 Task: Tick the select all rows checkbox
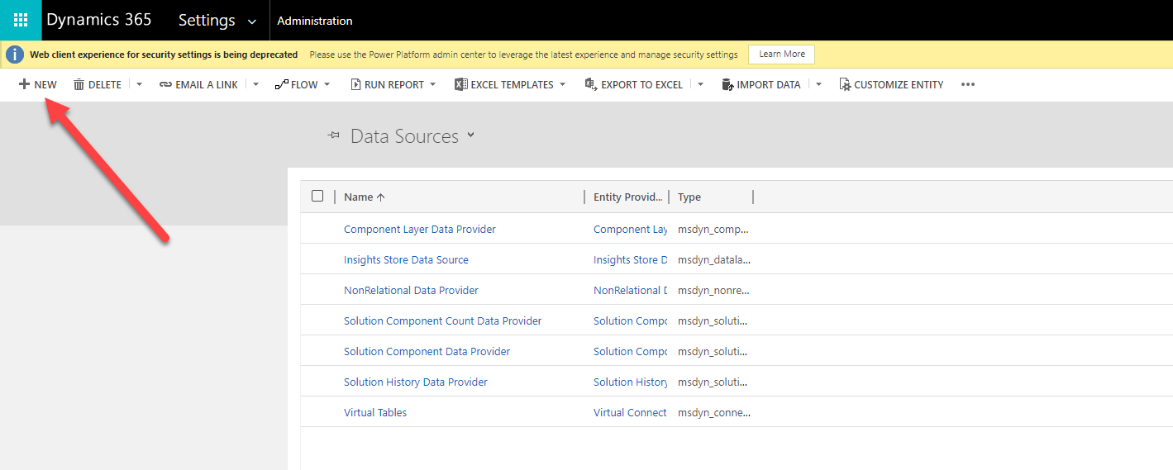pos(317,196)
